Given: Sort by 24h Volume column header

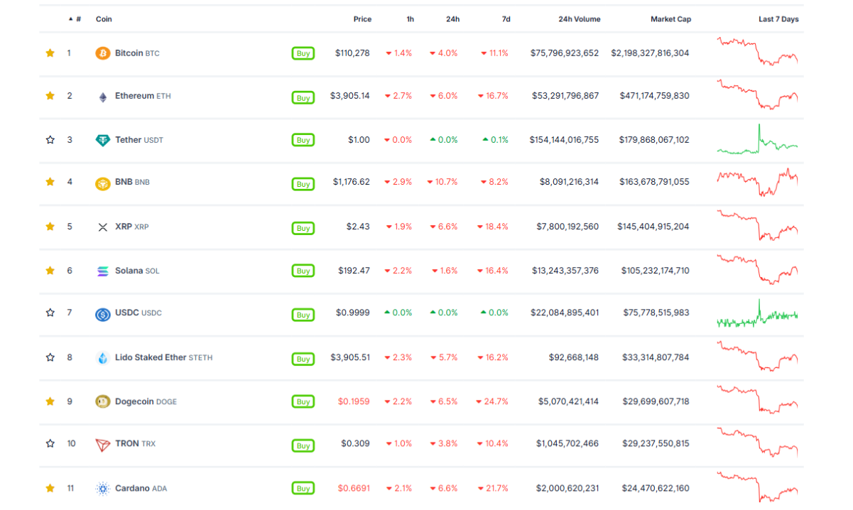Looking at the screenshot, I should point(579,19).
